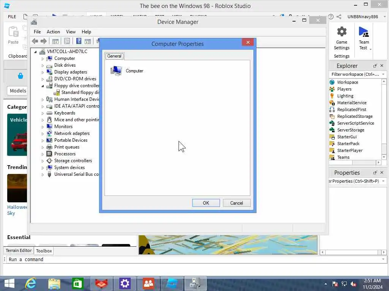Image resolution: width=389 pixels, height=291 pixels.
Task: Open the View menu in Device Manager
Action: pos(71,32)
